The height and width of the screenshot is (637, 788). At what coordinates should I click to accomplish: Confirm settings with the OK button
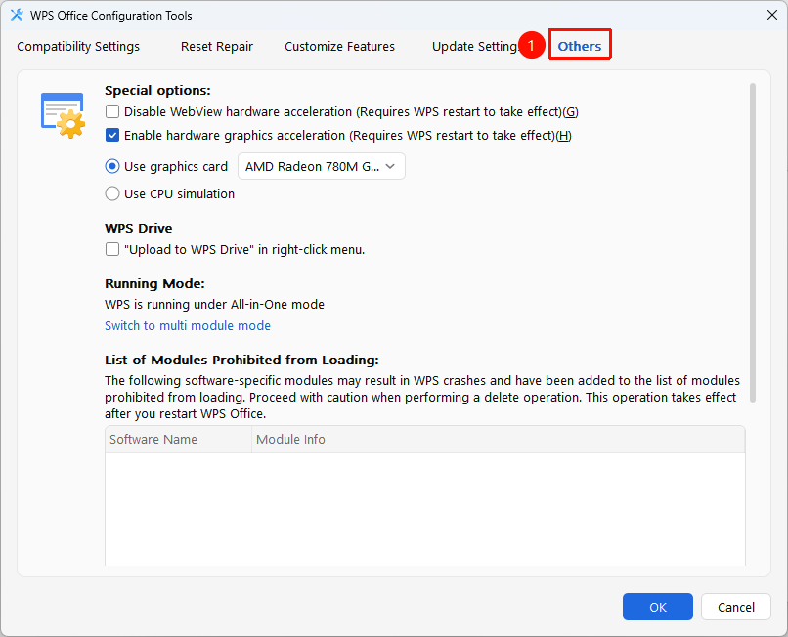(657, 607)
